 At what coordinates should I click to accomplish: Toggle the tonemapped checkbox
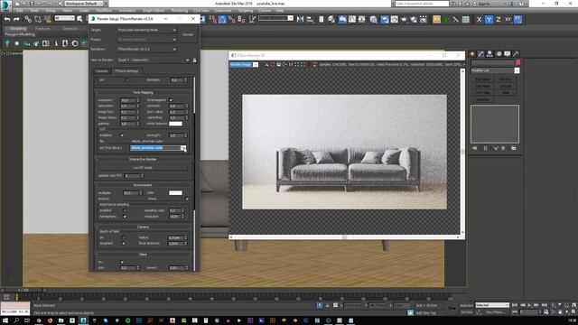pos(171,100)
